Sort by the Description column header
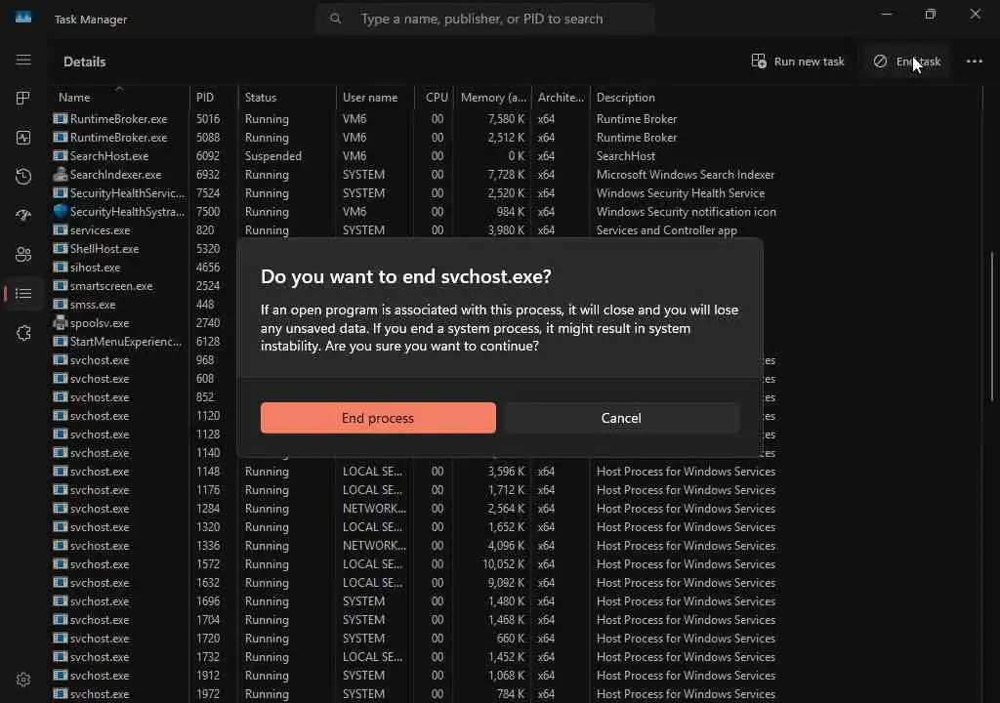The width and height of the screenshot is (1000, 703). [x=784, y=98]
